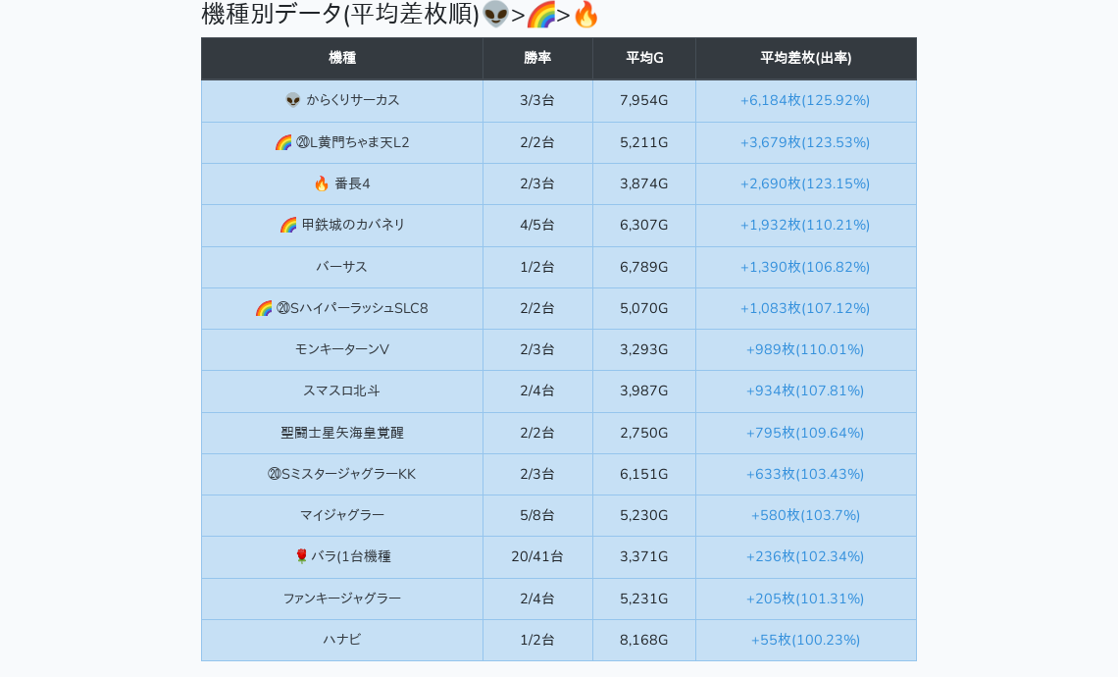Screen dimensions: 1118x677
Task: Click the alien emoji in the page heading
Action: [x=495, y=15]
